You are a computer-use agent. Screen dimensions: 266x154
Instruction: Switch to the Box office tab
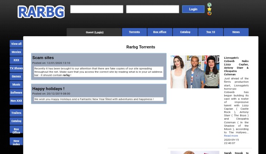160,32
